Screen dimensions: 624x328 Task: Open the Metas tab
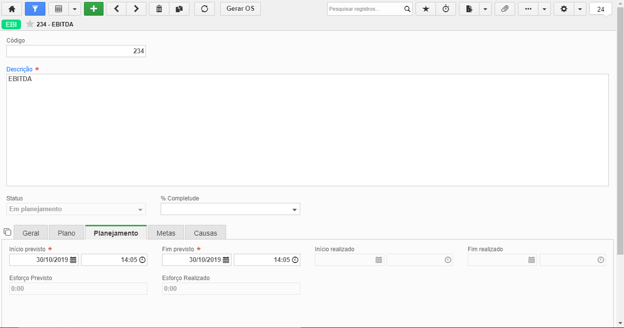coord(166,233)
